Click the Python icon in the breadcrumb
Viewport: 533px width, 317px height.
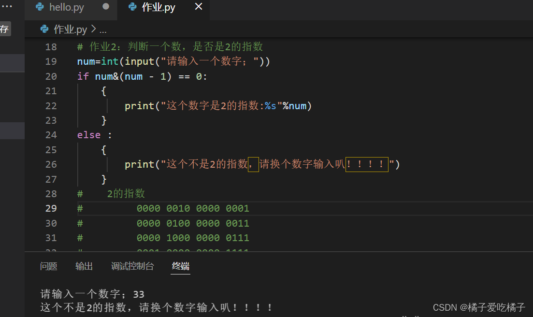click(x=44, y=29)
